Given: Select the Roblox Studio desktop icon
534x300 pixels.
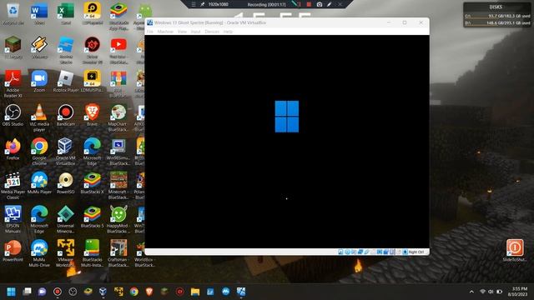Looking at the screenshot, I should 66,51.
